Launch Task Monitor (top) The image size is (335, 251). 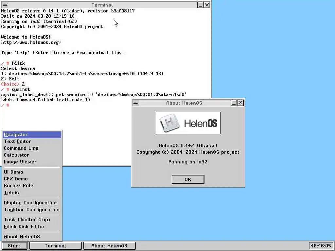coord(32,220)
